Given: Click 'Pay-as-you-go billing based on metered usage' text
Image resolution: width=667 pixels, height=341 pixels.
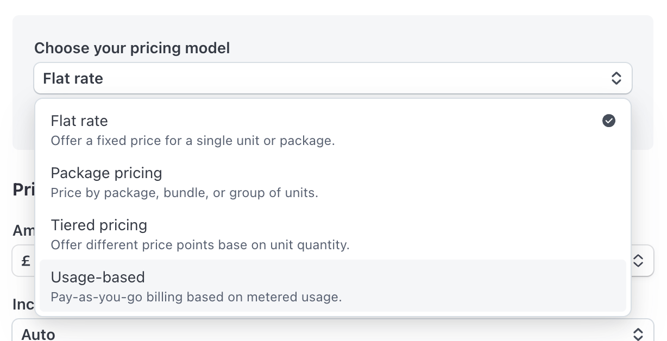Looking at the screenshot, I should [196, 297].
